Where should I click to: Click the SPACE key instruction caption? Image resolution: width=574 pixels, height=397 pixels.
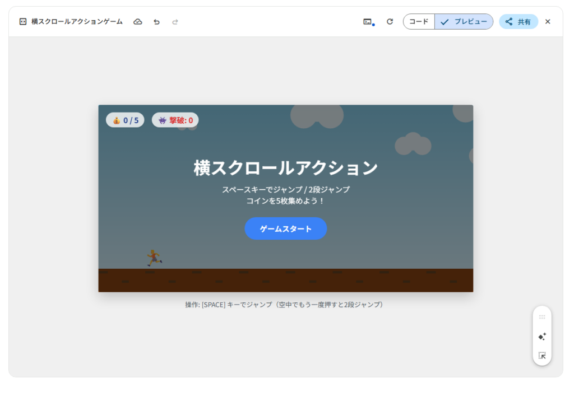(x=285, y=305)
